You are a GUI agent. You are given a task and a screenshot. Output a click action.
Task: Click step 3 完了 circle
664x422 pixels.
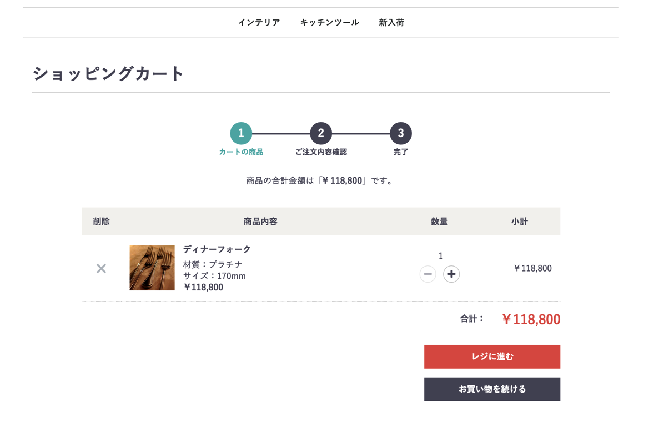[x=401, y=133]
